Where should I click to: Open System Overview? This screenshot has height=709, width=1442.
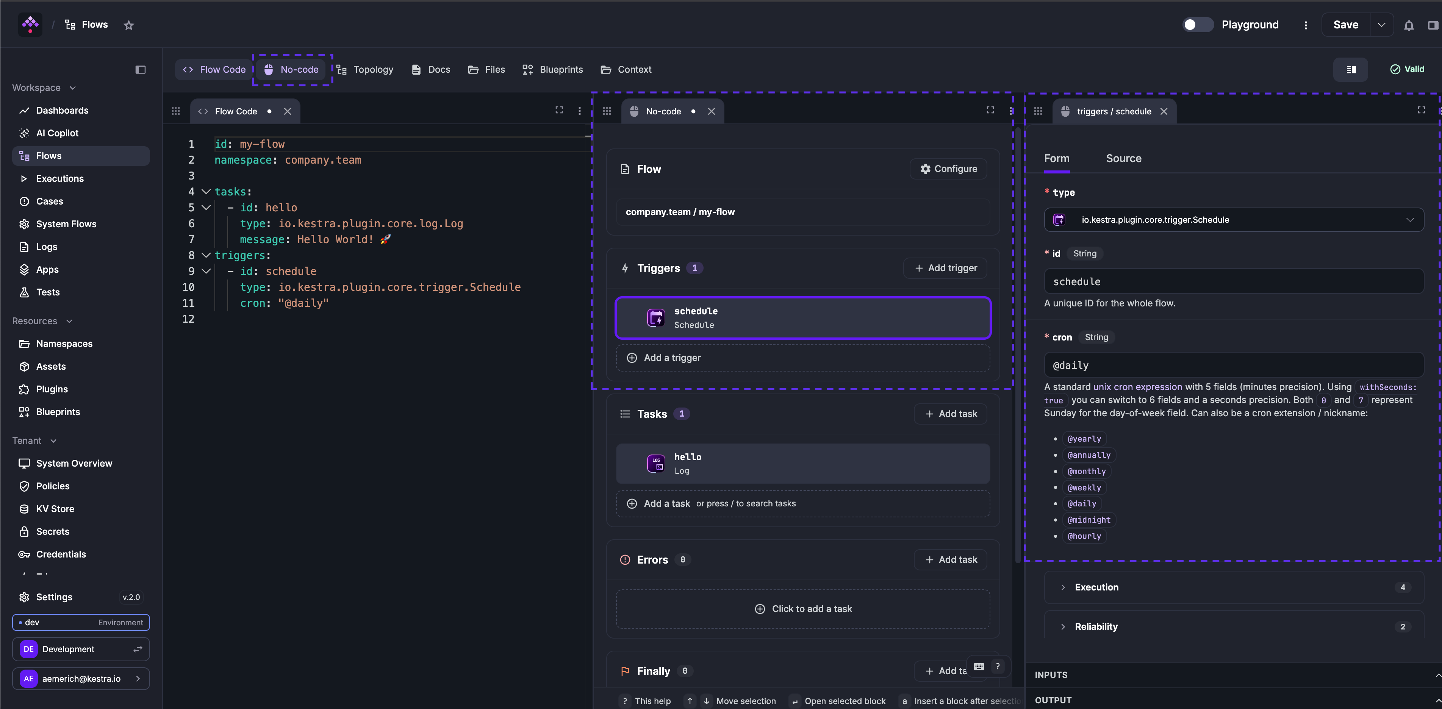coord(81,463)
